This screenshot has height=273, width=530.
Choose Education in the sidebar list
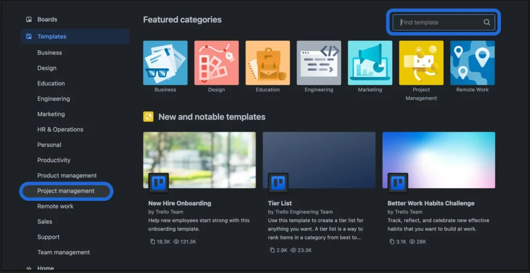[51, 83]
